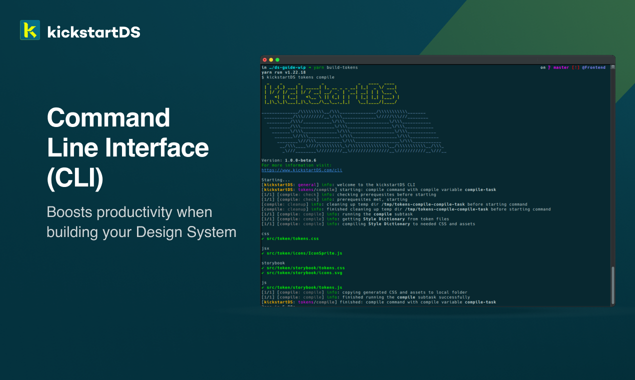Viewport: 635px width, 380px height.
Task: Click the "$ kickstartDS tokens compile" command line
Action: (298, 77)
